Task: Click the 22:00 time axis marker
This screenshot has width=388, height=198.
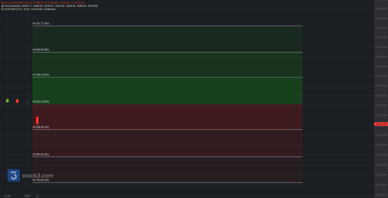Action: tap(27, 196)
